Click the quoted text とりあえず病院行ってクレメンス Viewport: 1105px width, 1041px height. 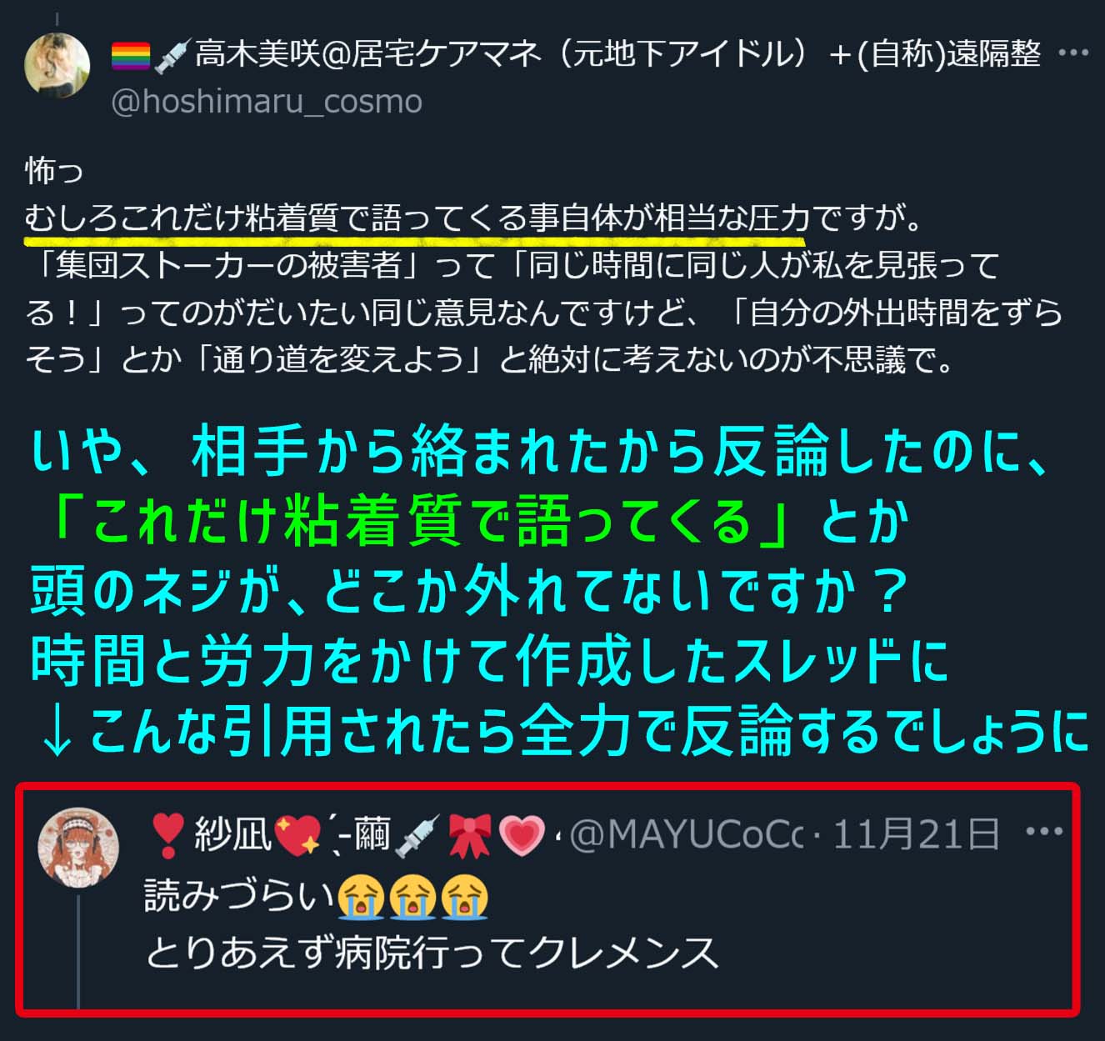point(432,953)
